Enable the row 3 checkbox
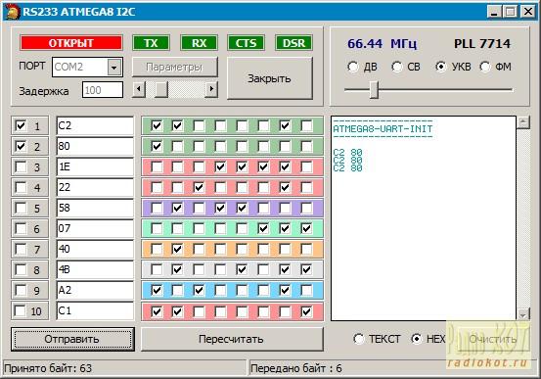 tap(21, 167)
